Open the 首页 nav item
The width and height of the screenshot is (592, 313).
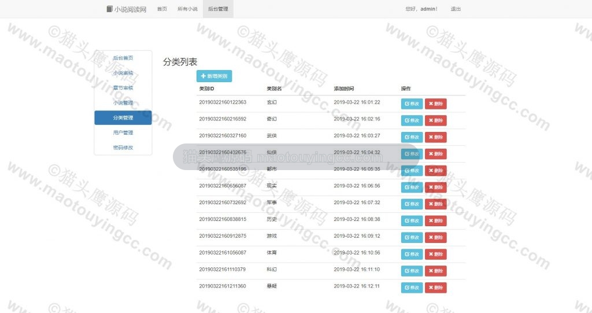tap(162, 9)
